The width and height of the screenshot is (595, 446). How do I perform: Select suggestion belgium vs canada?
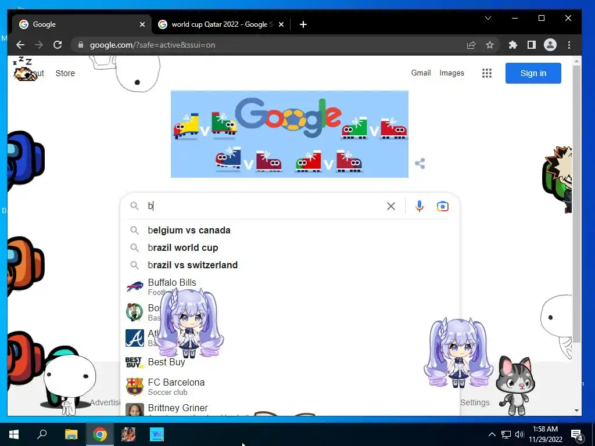290,230
